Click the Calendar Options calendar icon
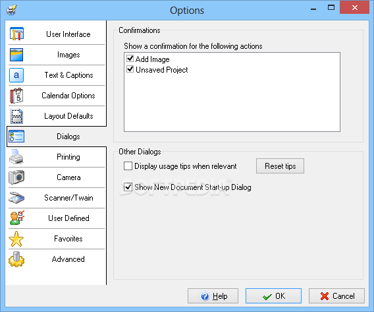Image resolution: width=374 pixels, height=312 pixels. tap(16, 96)
